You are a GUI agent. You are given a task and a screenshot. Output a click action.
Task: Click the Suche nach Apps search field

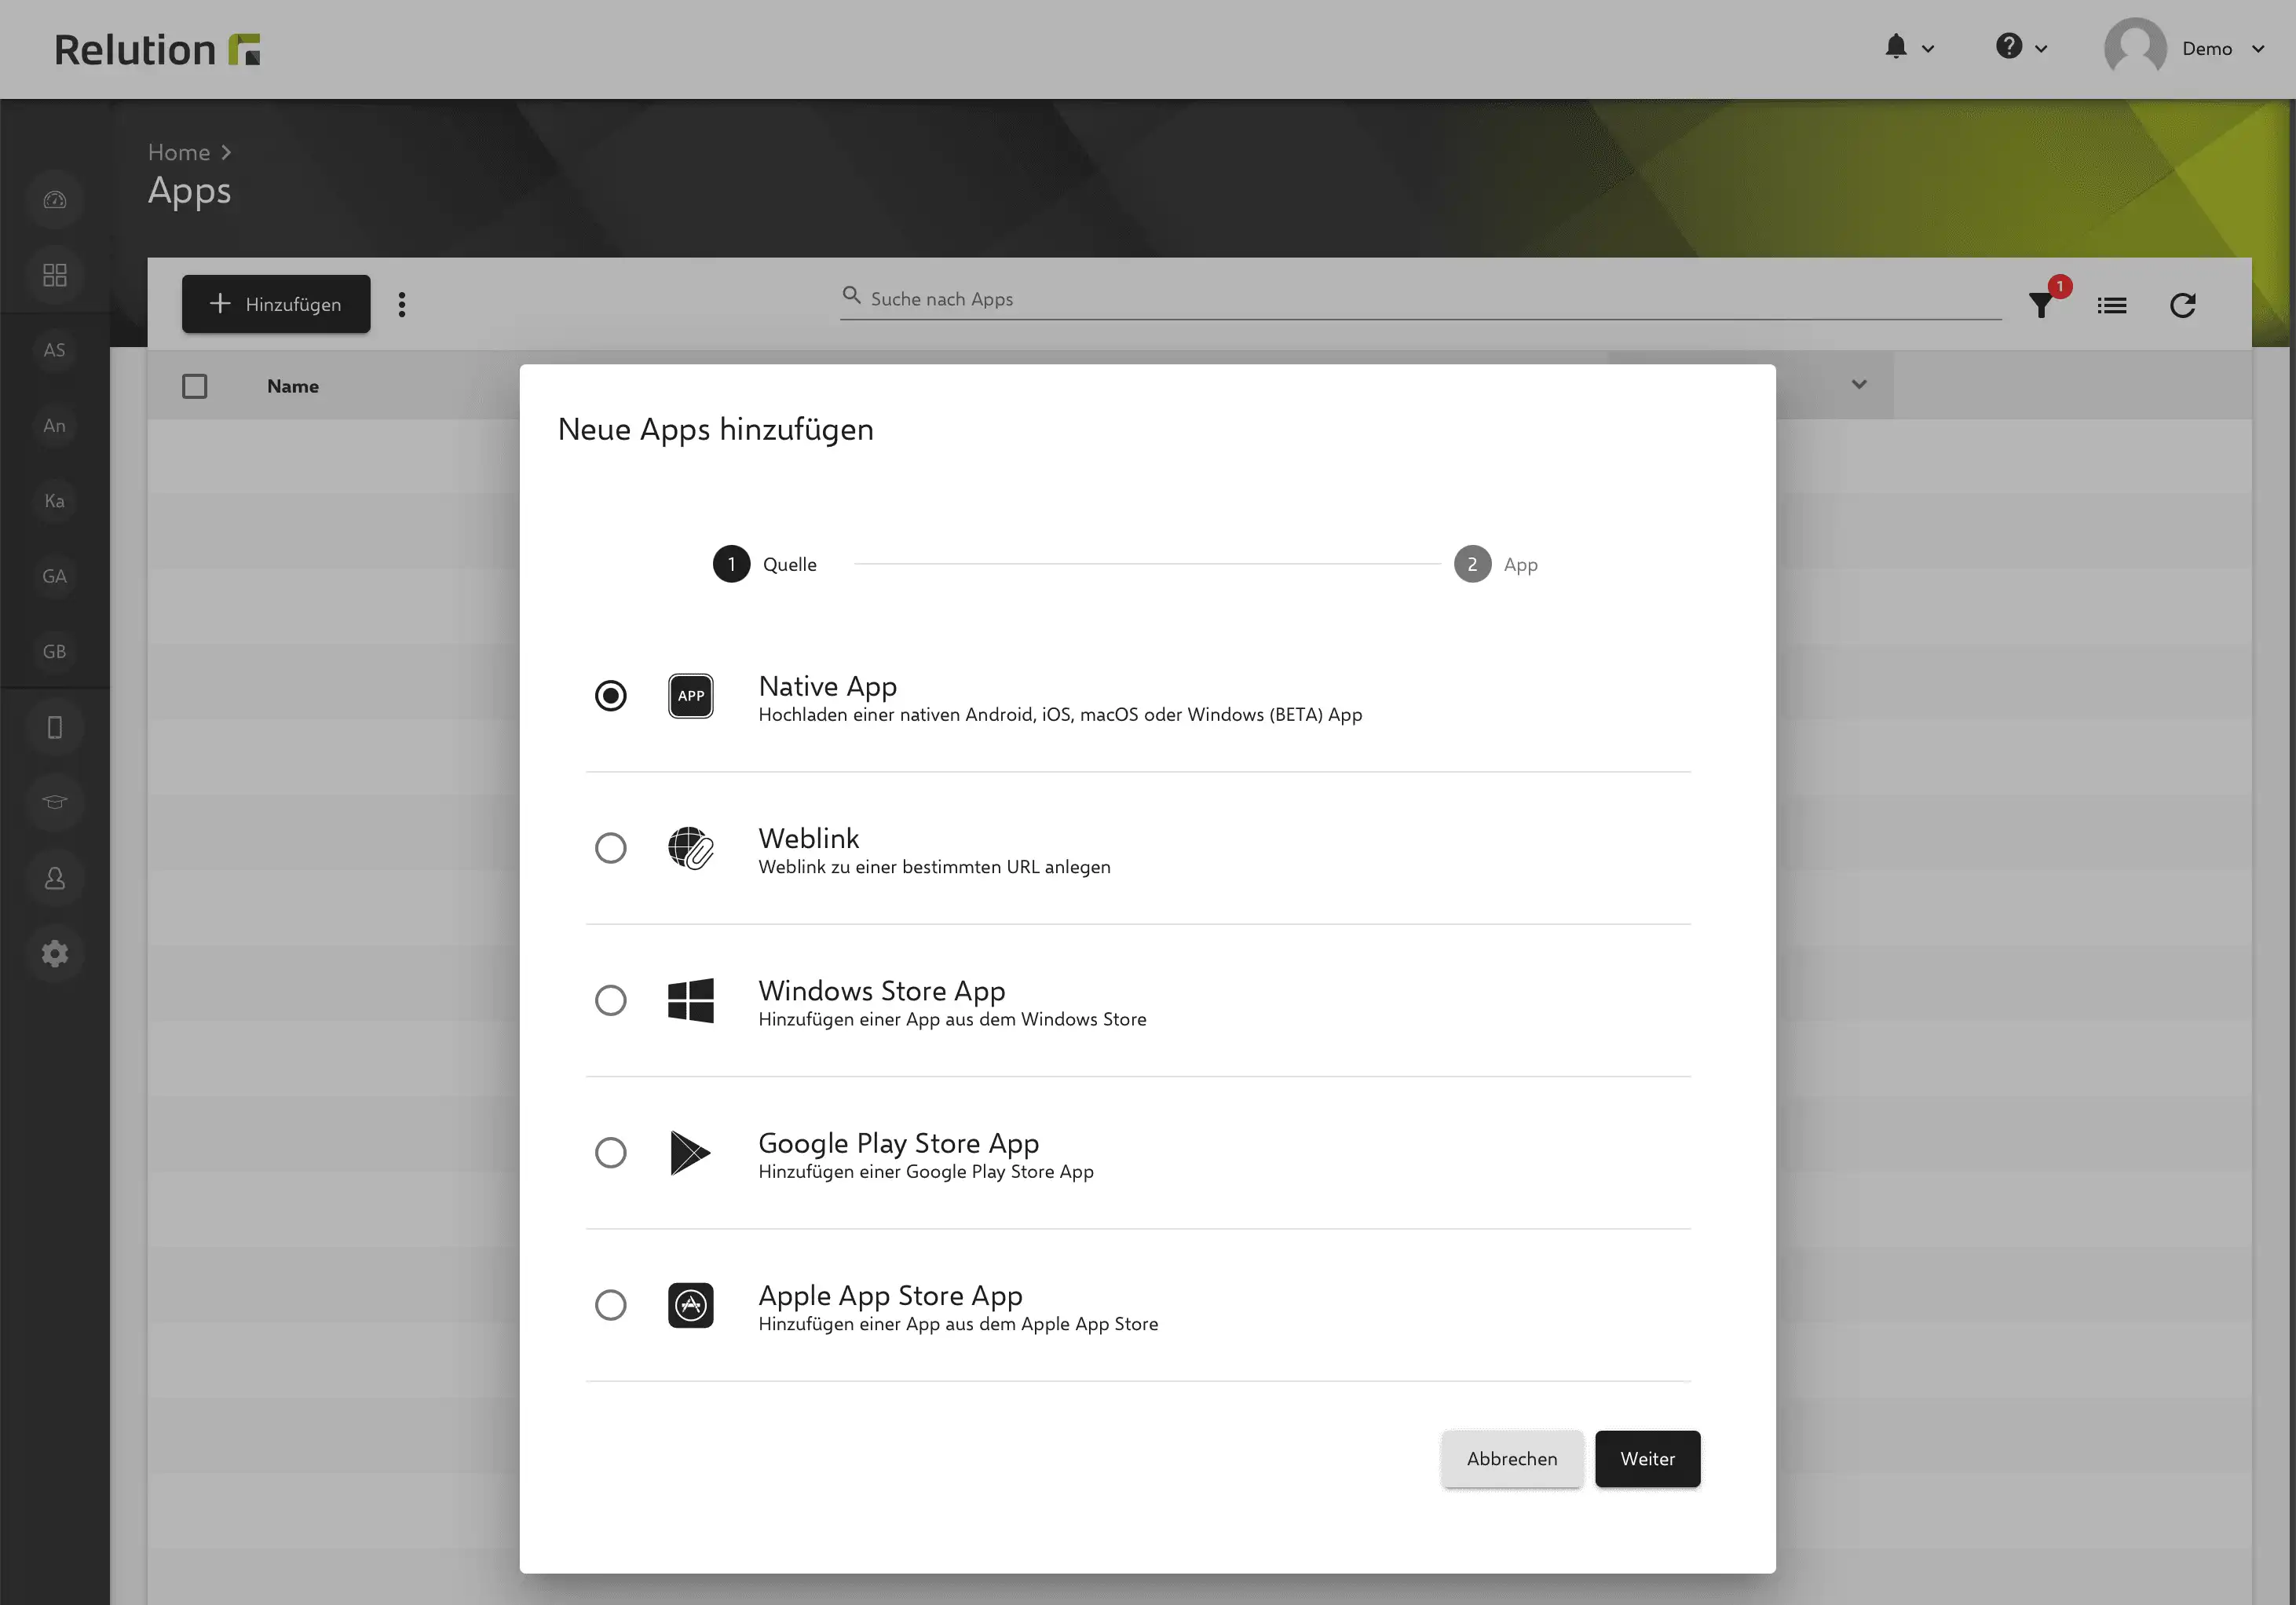tap(1420, 298)
